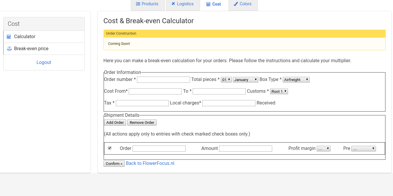Uncheck the Order row checkbox
The width and height of the screenshot is (393, 196).
point(110,148)
